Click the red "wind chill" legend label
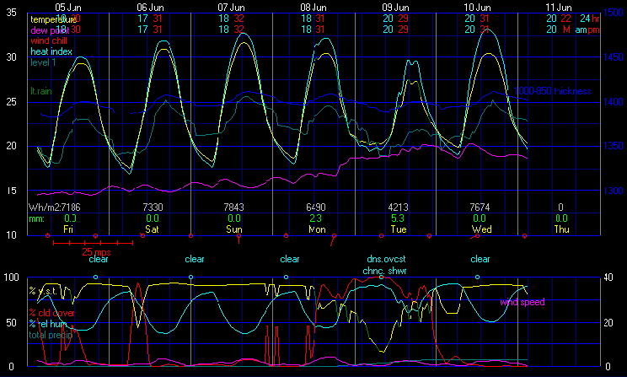This screenshot has width=627, height=377. click(49, 40)
